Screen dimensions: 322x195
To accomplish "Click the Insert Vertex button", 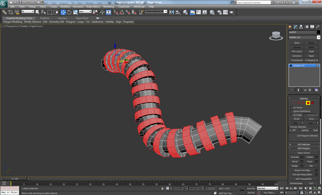I will [303, 153].
